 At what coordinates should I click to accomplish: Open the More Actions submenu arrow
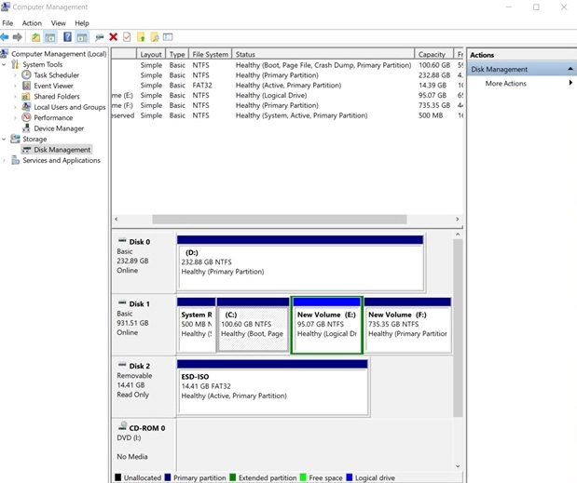570,83
